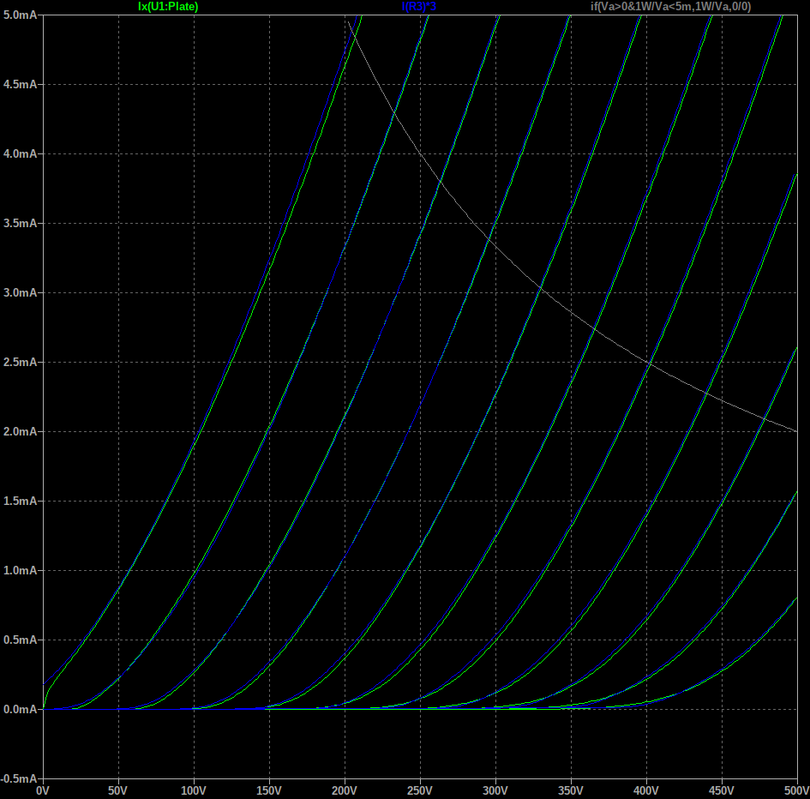Click the 4.0mA vertical axis label

21,154
